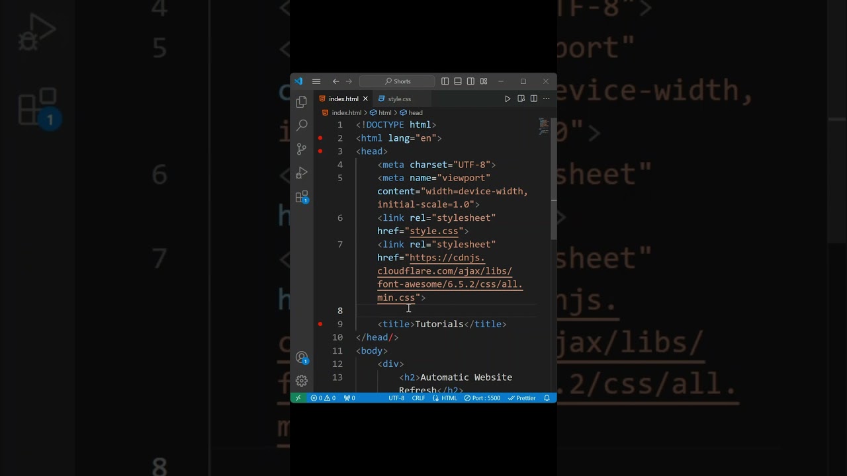Click the Tutorials title text
The height and width of the screenshot is (476, 847).
[439, 324]
